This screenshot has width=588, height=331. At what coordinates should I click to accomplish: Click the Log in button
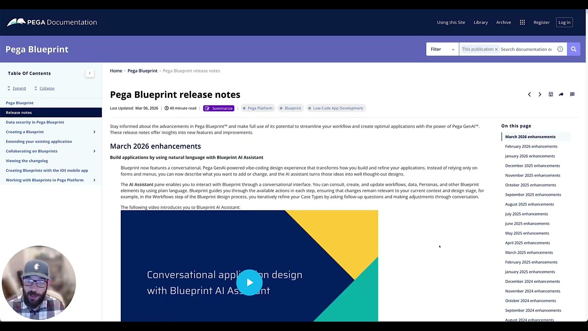pyautogui.click(x=564, y=22)
